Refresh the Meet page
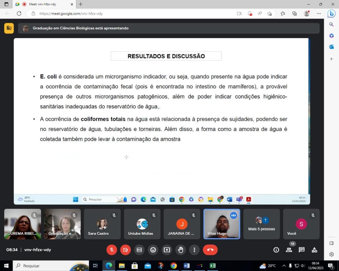The image size is (339, 271). click(19, 13)
